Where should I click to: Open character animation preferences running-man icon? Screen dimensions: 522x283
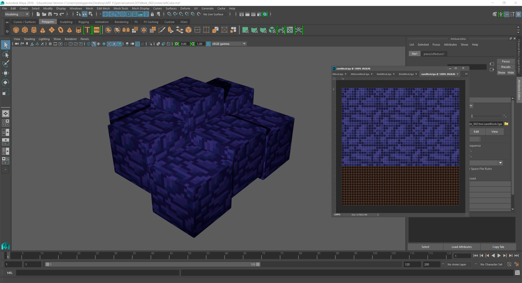coord(517,264)
